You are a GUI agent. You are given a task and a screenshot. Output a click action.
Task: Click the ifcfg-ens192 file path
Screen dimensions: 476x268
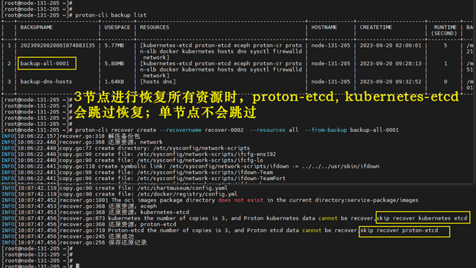pos(206,155)
